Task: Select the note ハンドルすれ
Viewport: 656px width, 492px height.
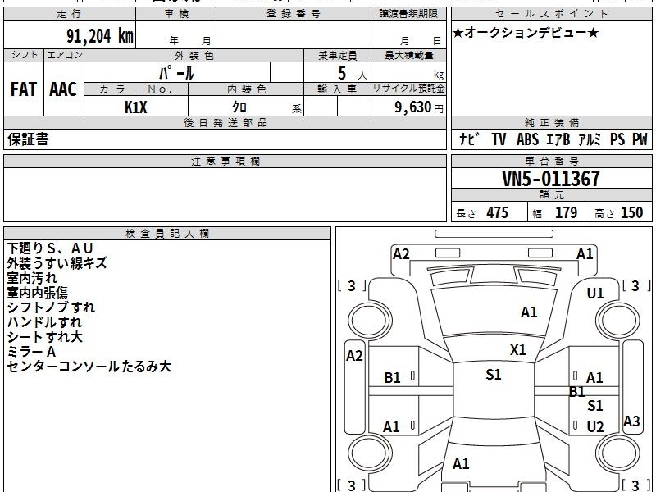Action: (x=44, y=321)
